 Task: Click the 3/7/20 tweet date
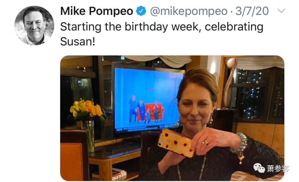[252, 11]
